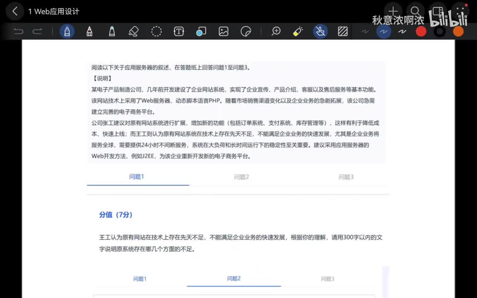
Task: Select the highlighter marker tool
Action: (x=112, y=31)
